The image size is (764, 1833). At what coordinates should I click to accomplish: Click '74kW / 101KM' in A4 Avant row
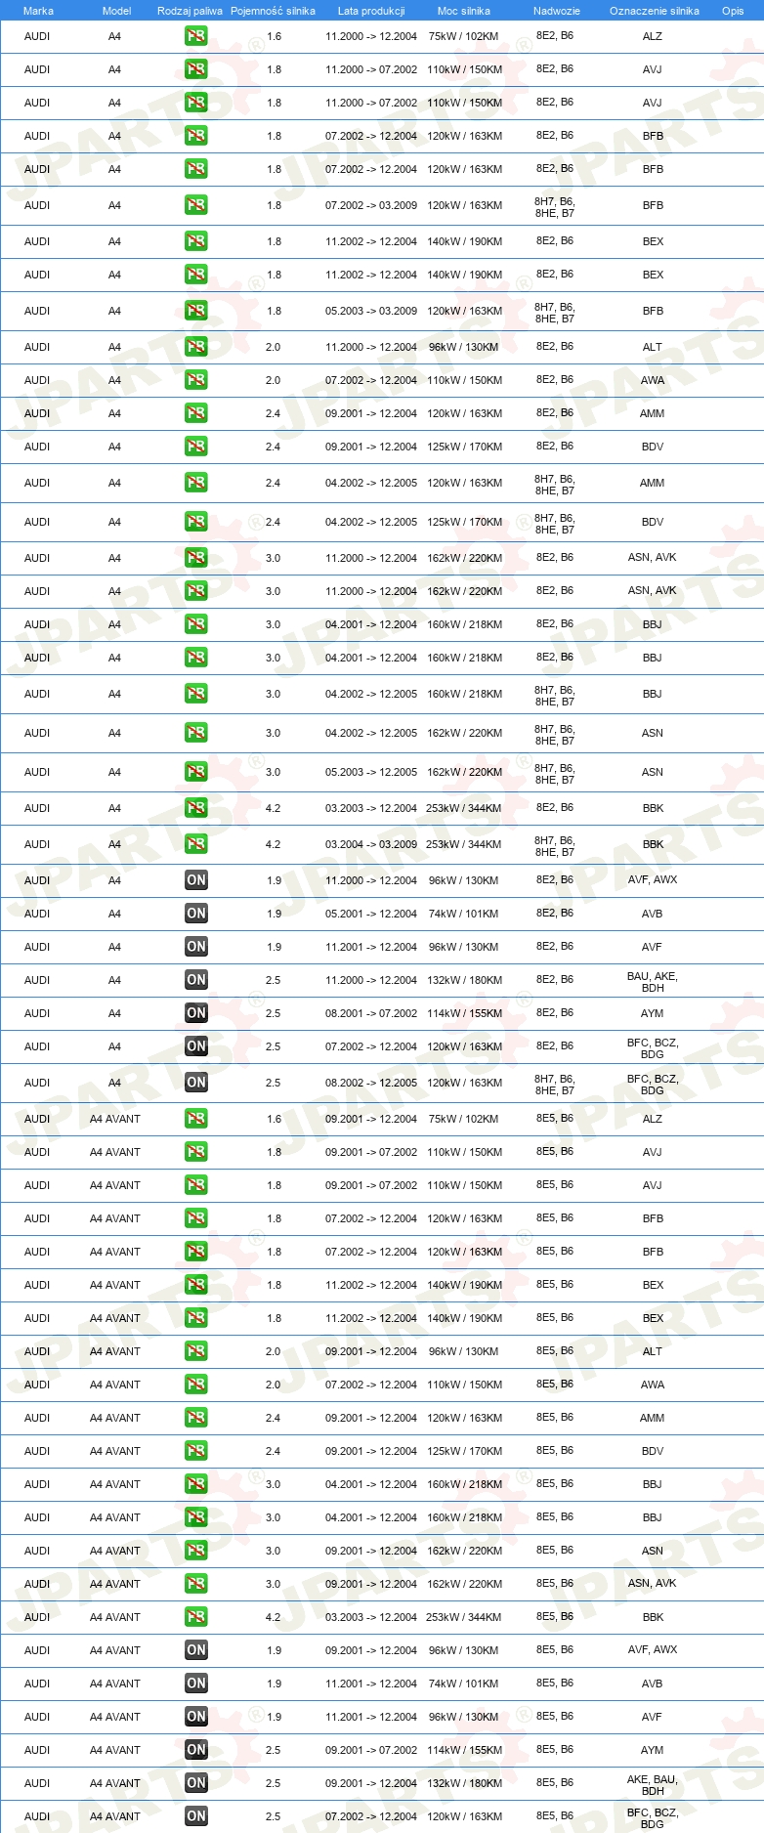(x=464, y=1684)
